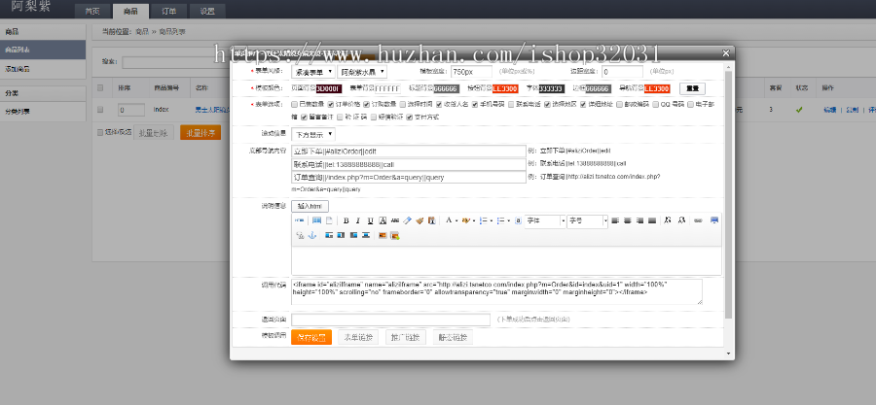Open the 字体 font family dropdown
The width and height of the screenshot is (876, 405).
(x=545, y=221)
